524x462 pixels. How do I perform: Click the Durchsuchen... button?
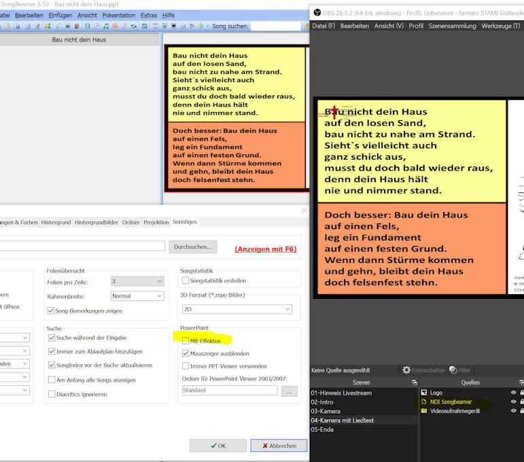(x=193, y=247)
